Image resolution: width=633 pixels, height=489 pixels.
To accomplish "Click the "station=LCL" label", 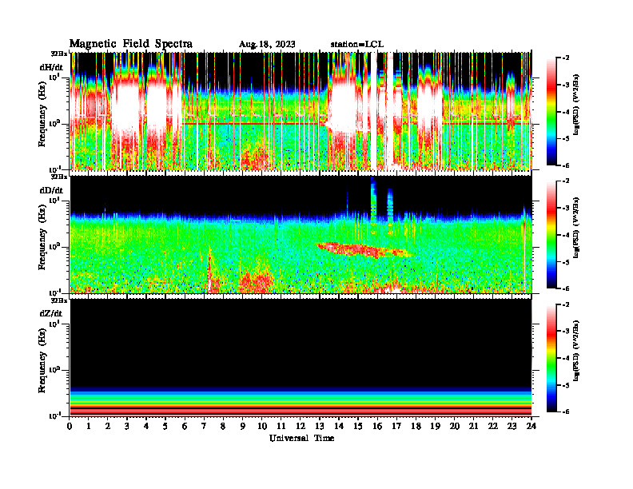I will coord(357,45).
